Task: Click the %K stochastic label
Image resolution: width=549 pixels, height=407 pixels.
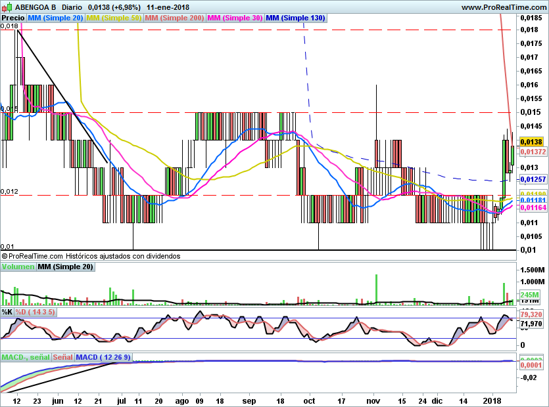Action: (7, 312)
